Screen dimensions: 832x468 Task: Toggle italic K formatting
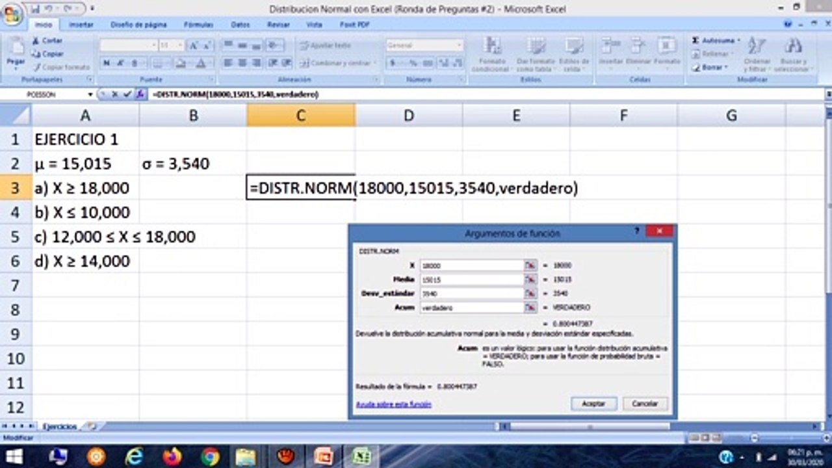[x=120, y=63]
